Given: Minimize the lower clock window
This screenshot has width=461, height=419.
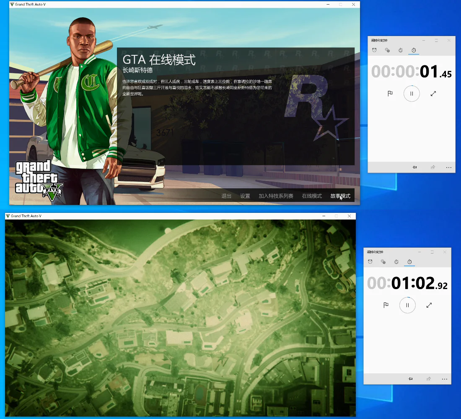Looking at the screenshot, I should tap(420, 252).
